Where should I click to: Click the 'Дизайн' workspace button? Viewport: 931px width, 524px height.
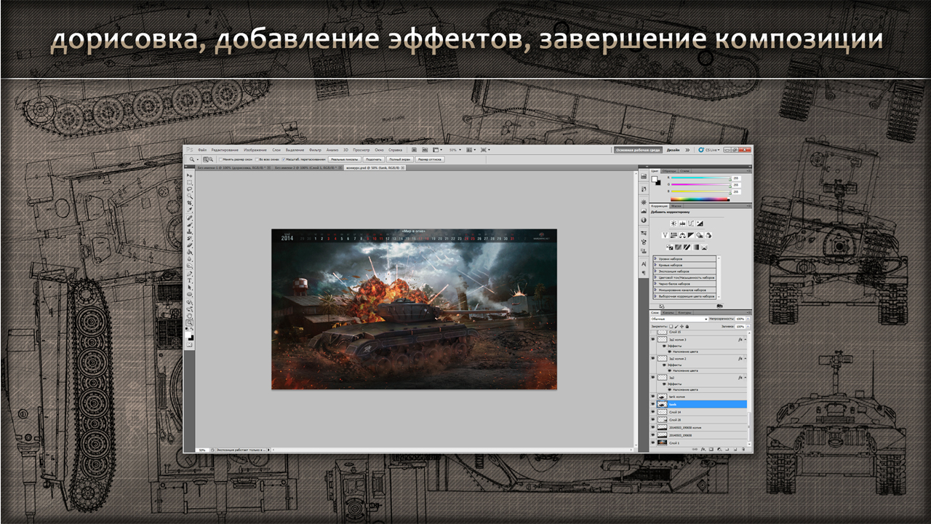coord(673,150)
